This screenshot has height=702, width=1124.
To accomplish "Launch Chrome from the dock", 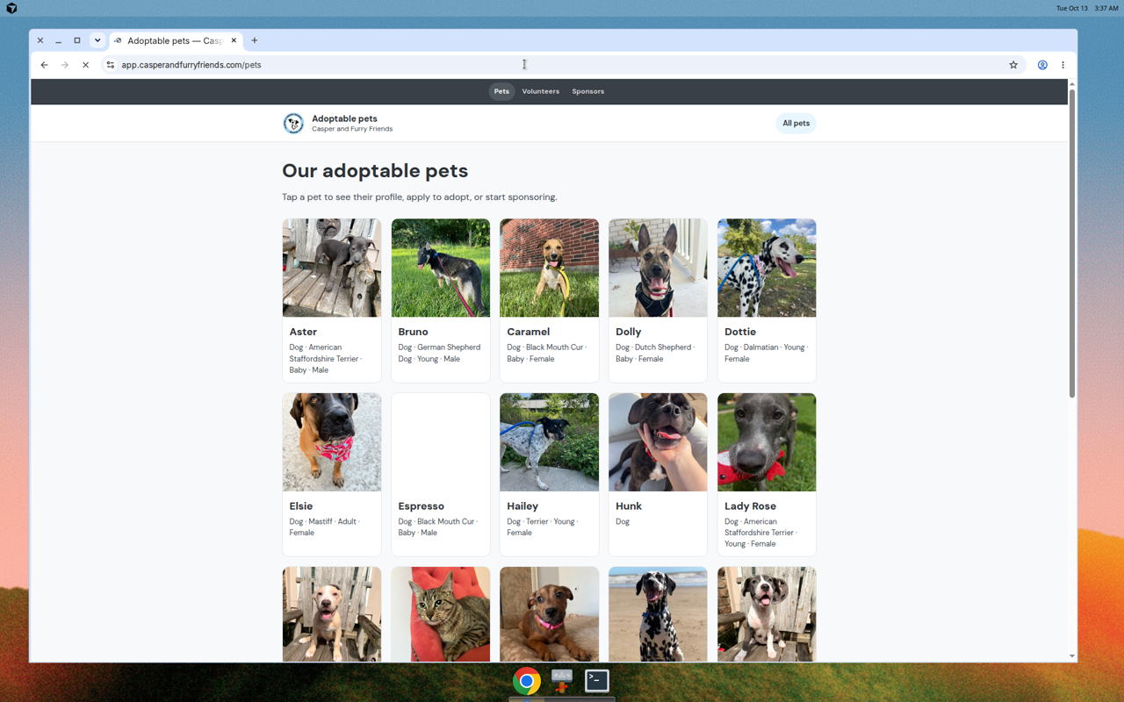I will pyautogui.click(x=527, y=681).
